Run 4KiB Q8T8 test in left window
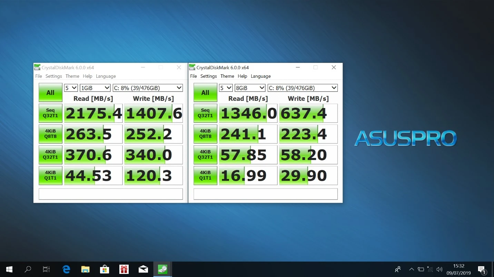This screenshot has width=494, height=277. point(50,134)
